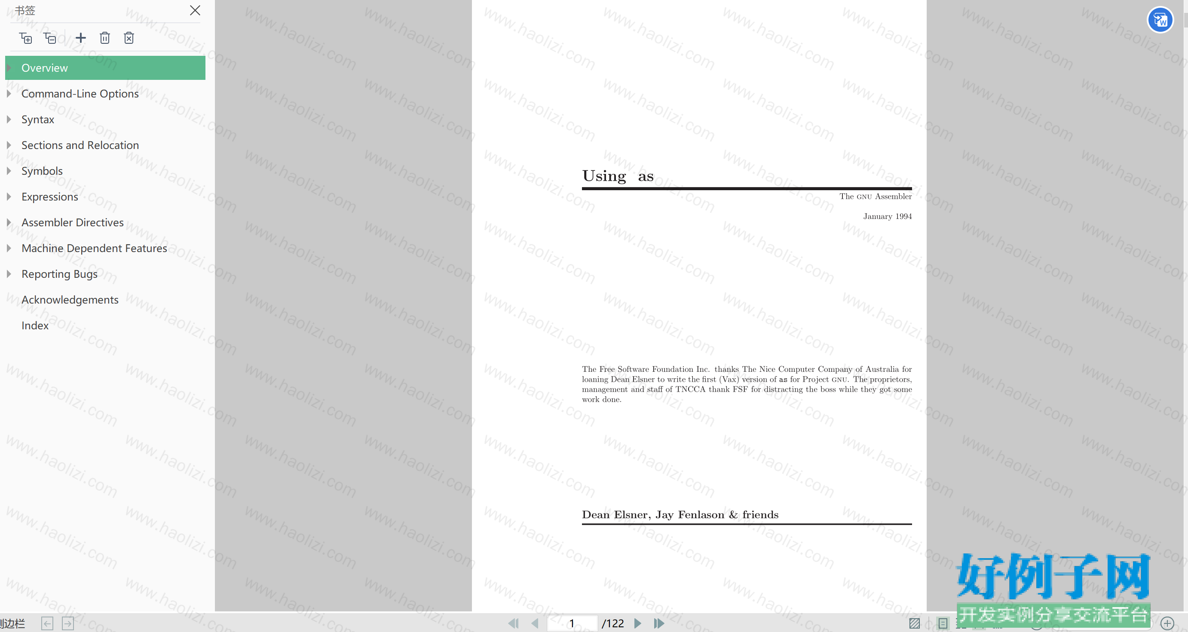Screen dimensions: 1188x632
Task: Close the 书签 bookmark panel
Action: pos(195,10)
